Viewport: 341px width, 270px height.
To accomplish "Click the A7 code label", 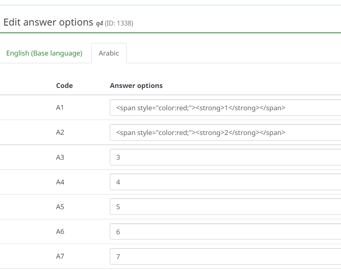I will pos(60,256).
